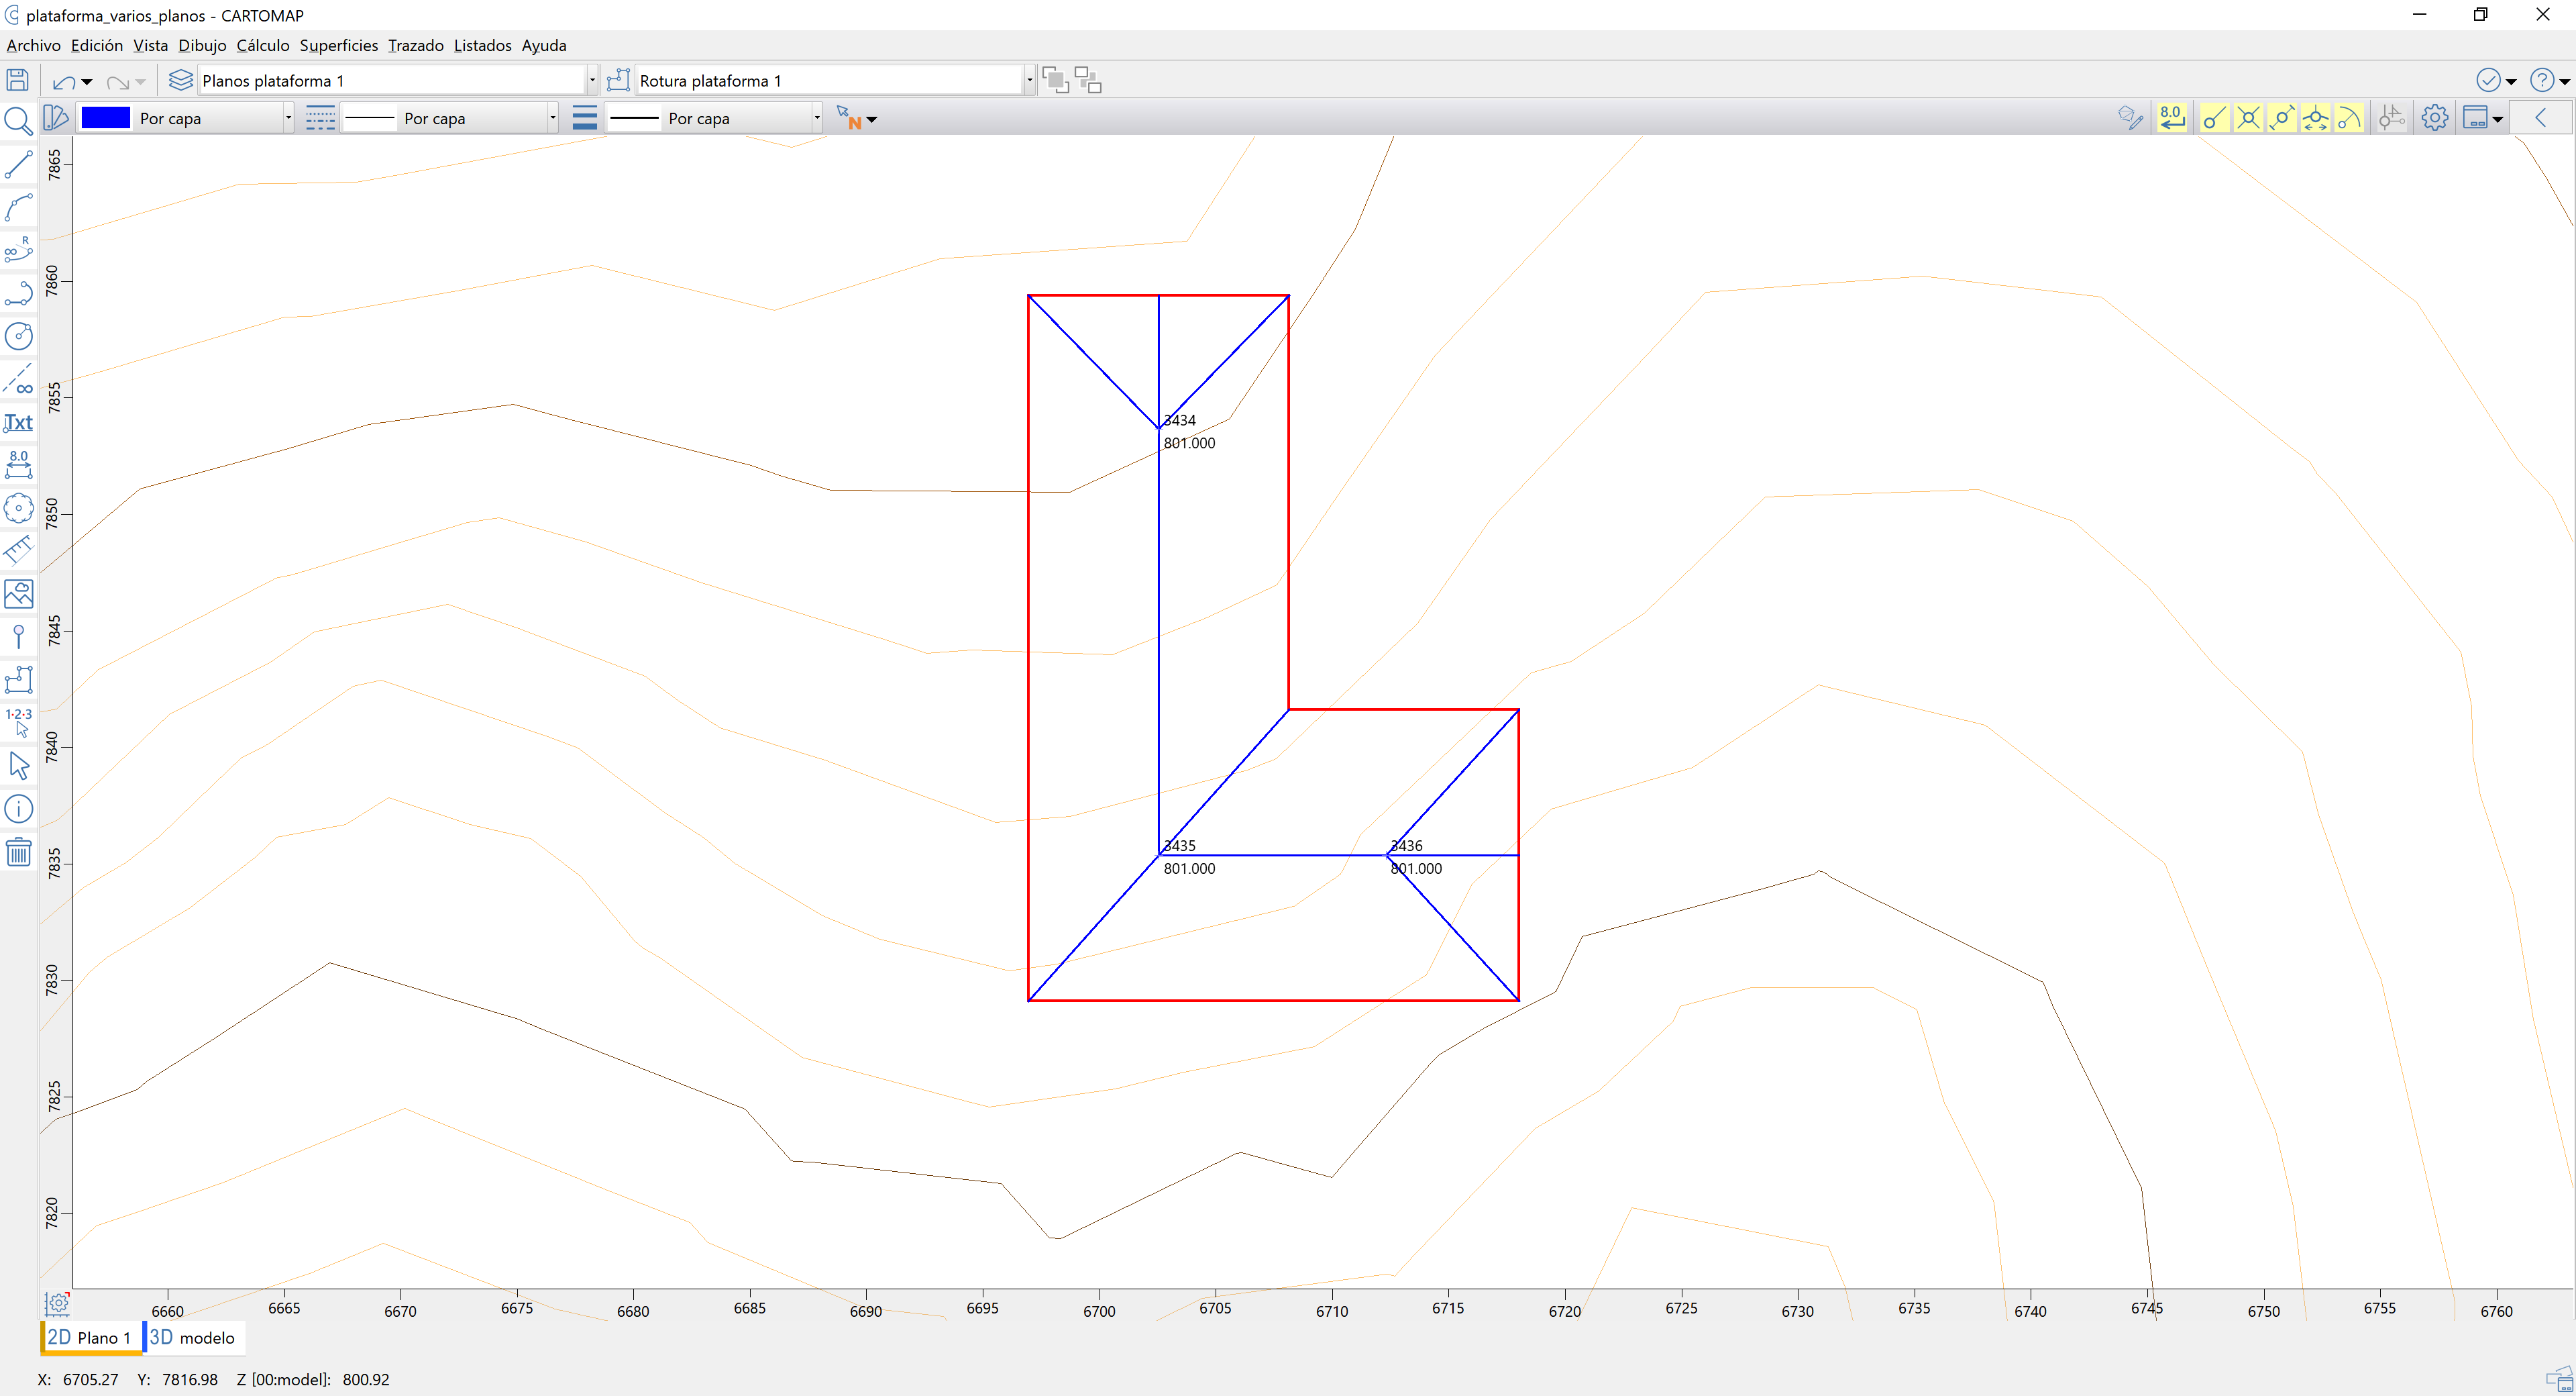This screenshot has width=2576, height=1396.
Task: Open the gear settings in top toolbar
Action: click(2434, 118)
